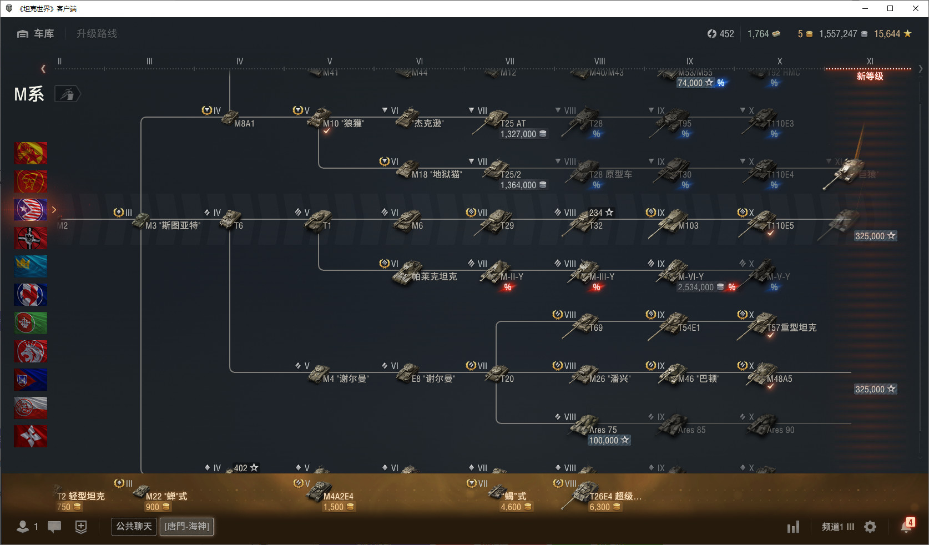Image resolution: width=929 pixels, height=545 pixels.
Task: Open the chat bubble icon
Action: point(54,527)
